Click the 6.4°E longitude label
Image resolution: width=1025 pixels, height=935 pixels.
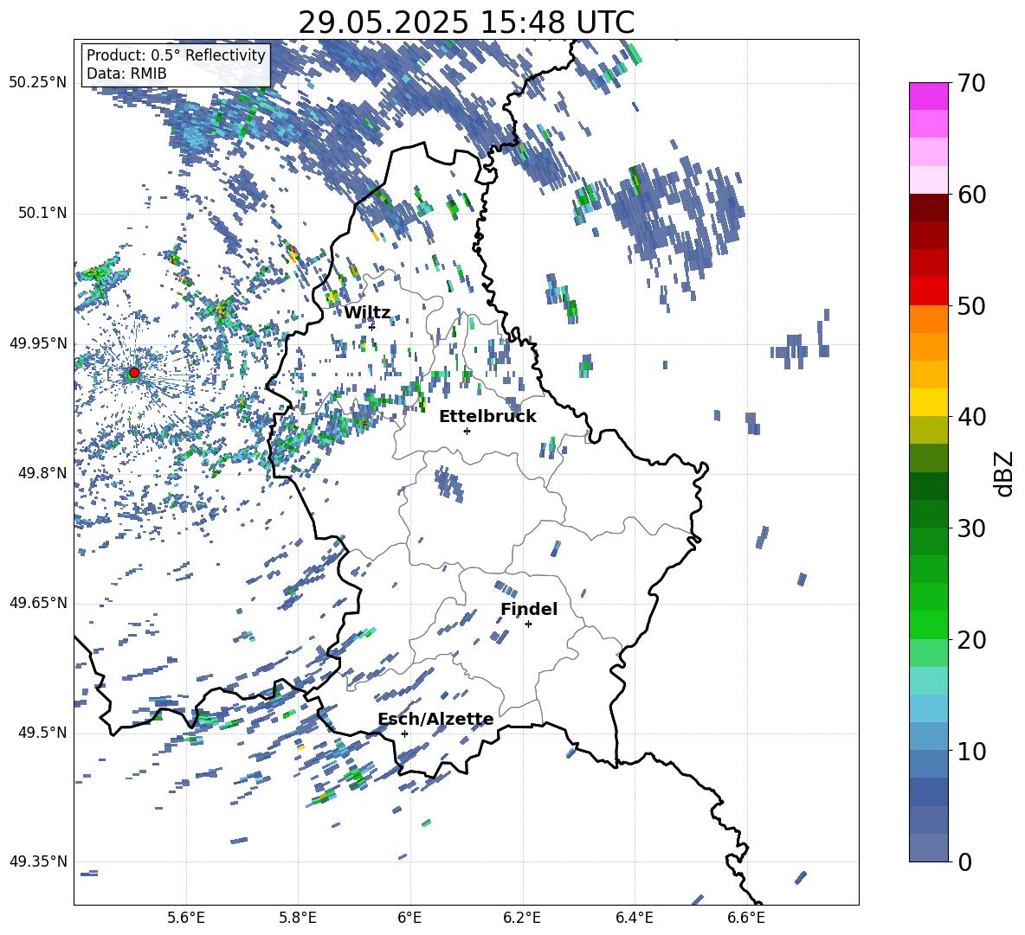(634, 918)
